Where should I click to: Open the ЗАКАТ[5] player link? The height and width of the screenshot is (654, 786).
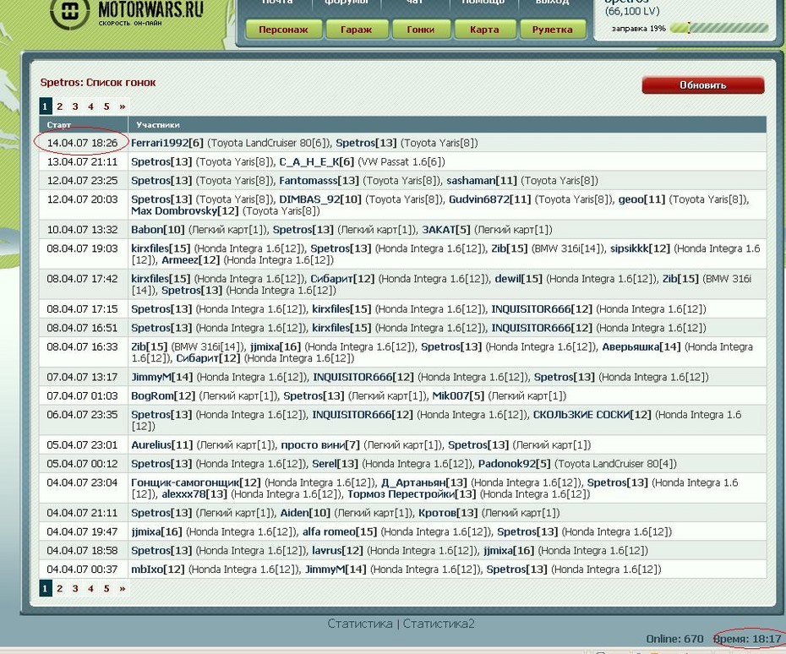click(446, 230)
